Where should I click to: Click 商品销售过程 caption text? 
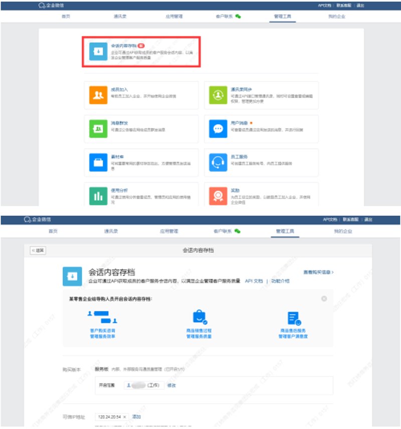199,330
